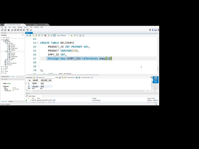Collapse the college schema node

pos(2,40)
